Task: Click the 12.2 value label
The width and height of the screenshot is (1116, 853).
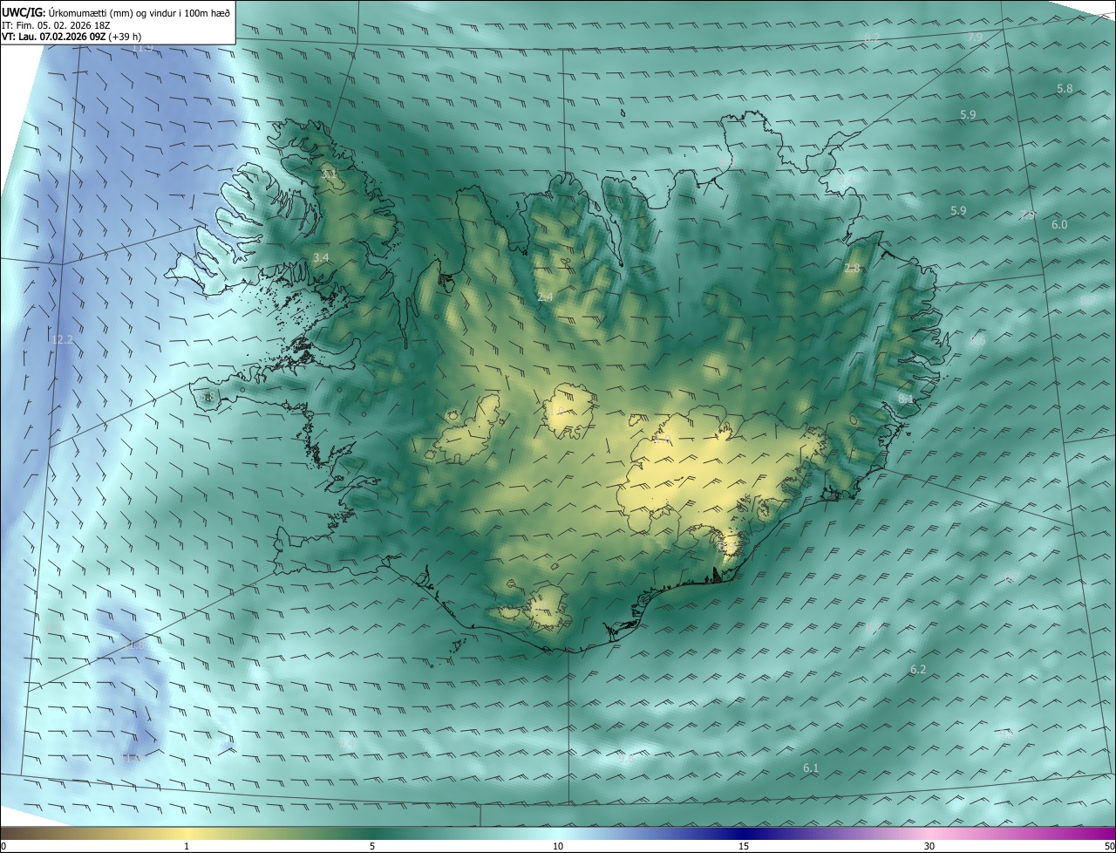Action: pos(62,339)
